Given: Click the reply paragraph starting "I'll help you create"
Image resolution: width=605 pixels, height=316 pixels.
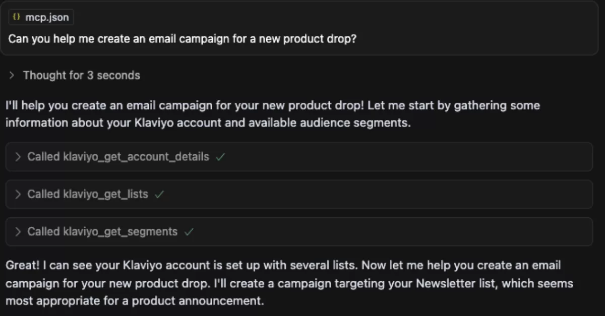Looking at the screenshot, I should point(272,114).
